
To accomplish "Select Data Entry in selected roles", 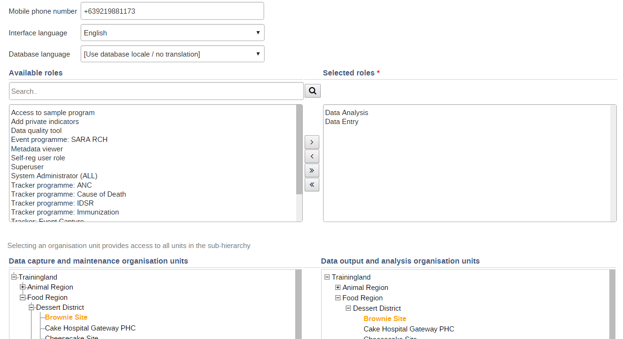I will pos(341,122).
